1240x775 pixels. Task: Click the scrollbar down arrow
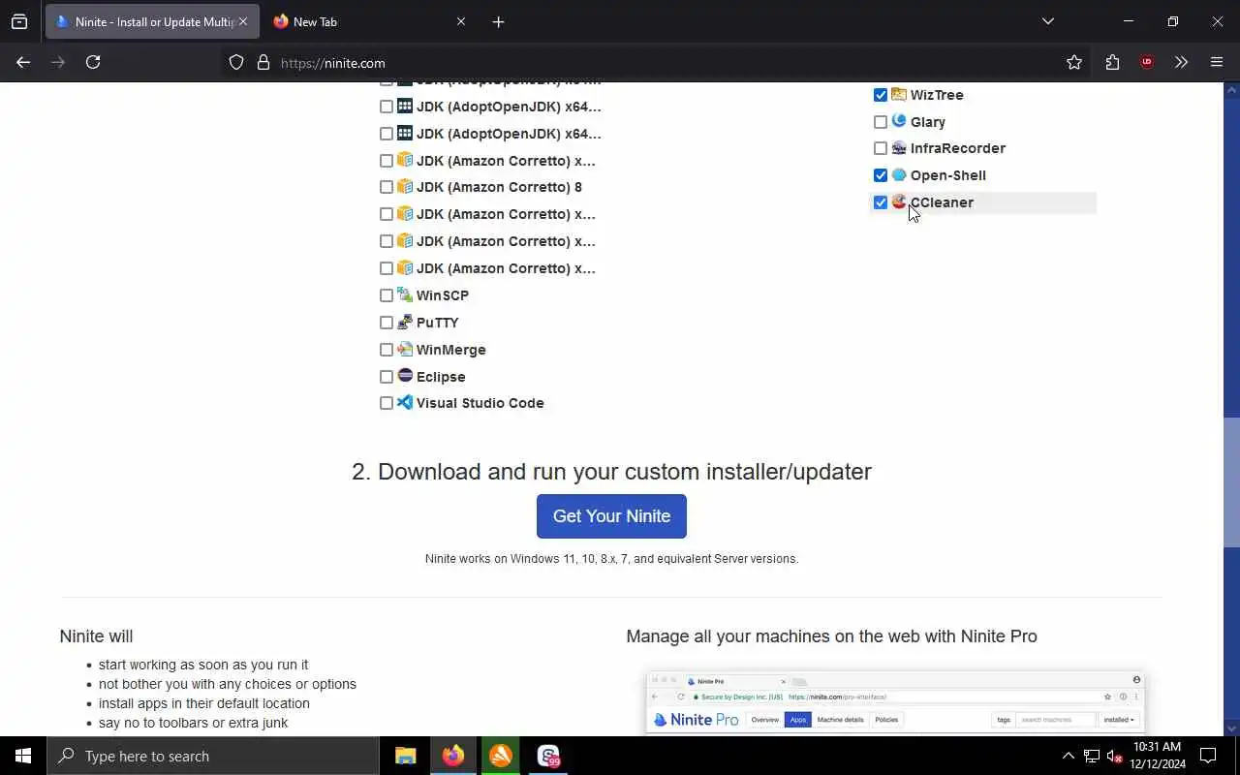[1232, 728]
